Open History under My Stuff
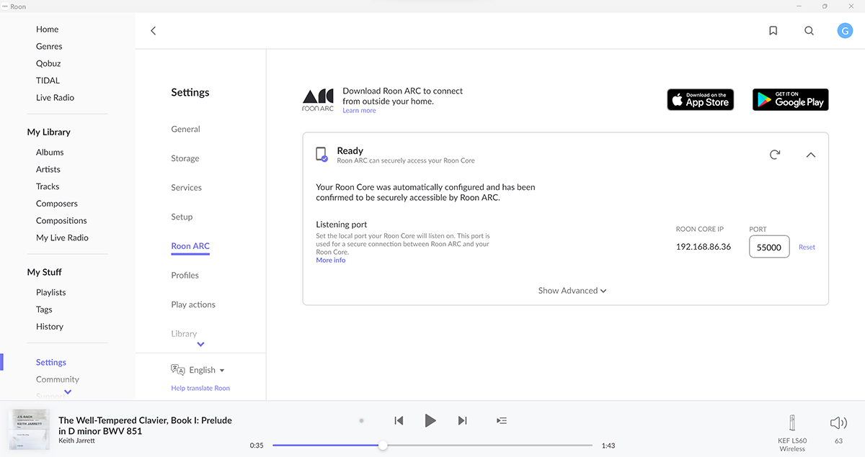The height and width of the screenshot is (457, 865). click(50, 327)
